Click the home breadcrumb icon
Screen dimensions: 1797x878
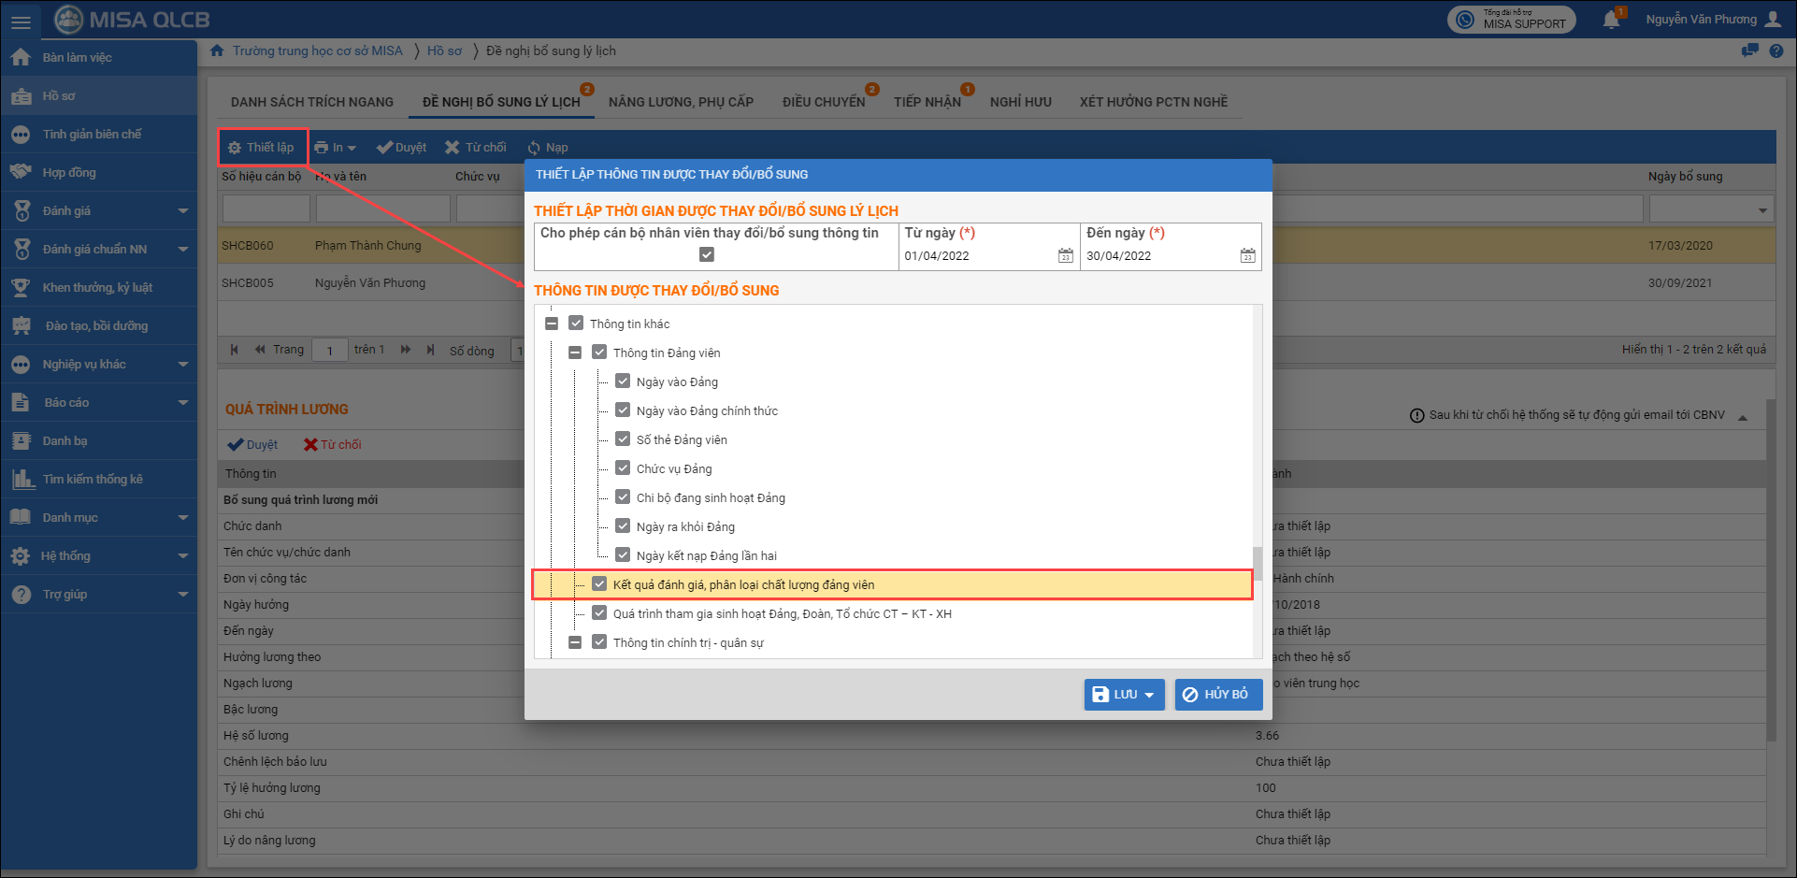click(x=217, y=50)
